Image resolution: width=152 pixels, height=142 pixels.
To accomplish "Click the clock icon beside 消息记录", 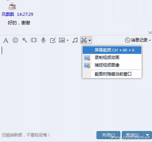I will click(127, 40).
